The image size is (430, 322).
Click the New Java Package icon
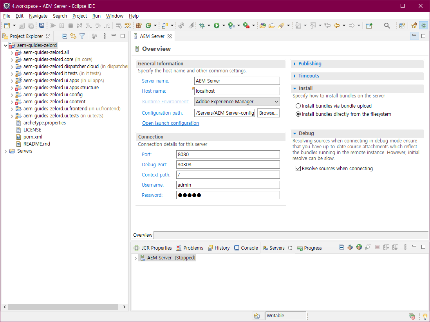tap(139, 25)
